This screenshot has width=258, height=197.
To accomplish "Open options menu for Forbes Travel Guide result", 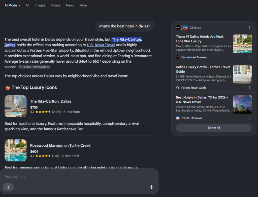I will (250, 88).
